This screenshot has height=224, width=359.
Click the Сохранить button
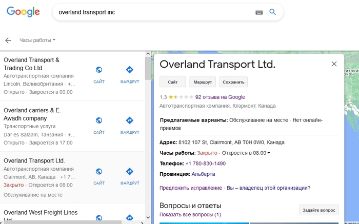[233, 82]
